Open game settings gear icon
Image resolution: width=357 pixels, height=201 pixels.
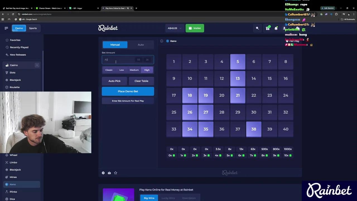pos(103,173)
